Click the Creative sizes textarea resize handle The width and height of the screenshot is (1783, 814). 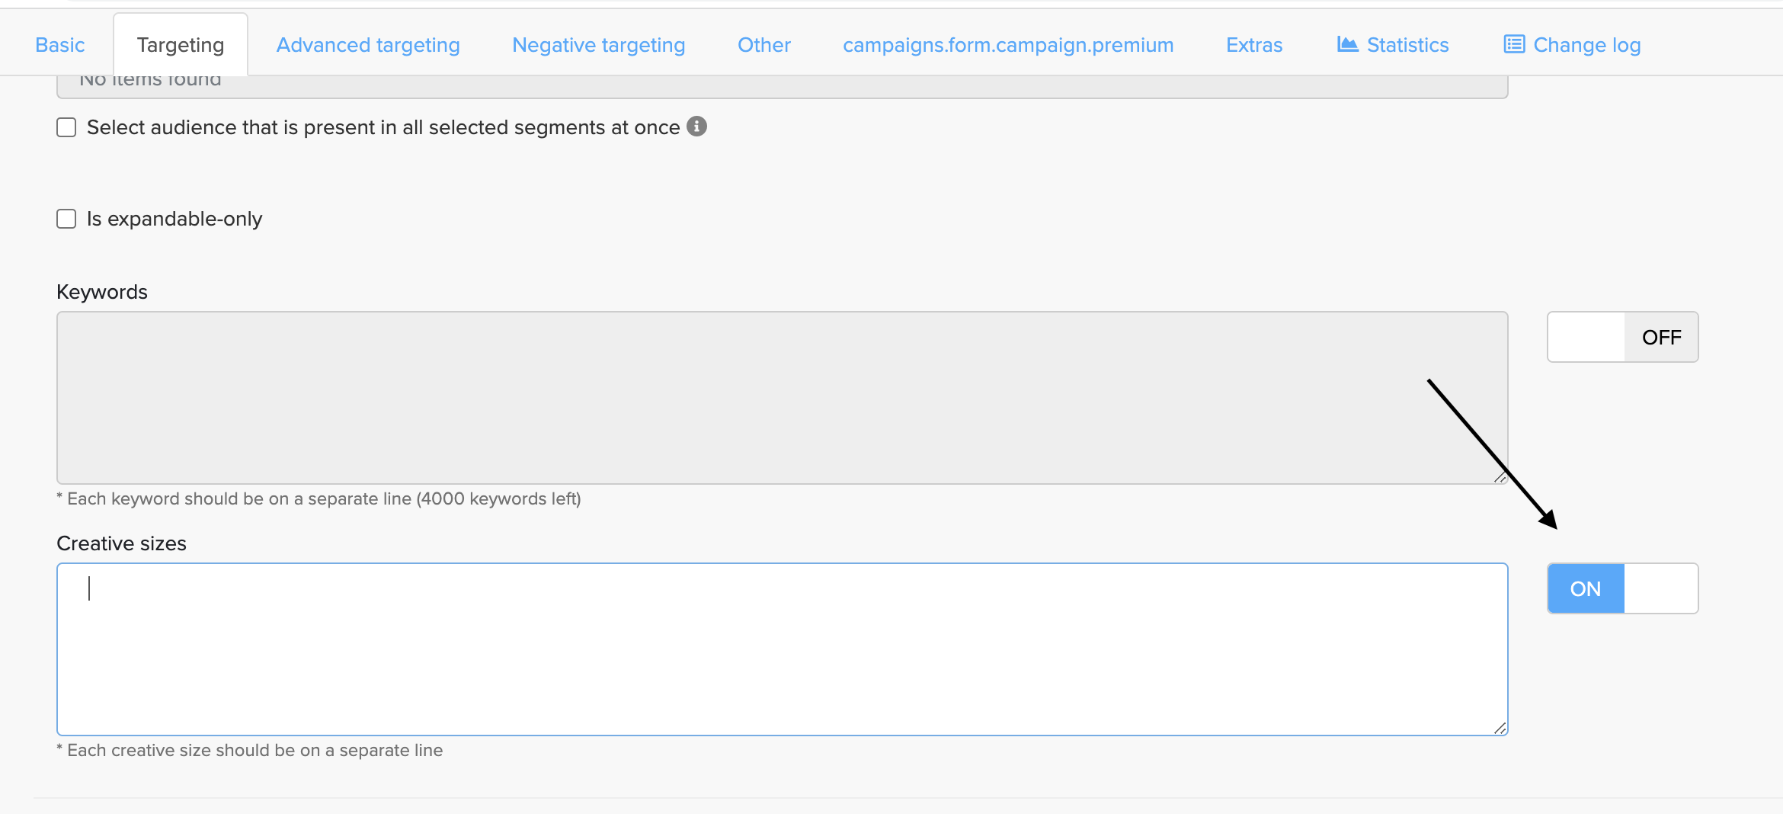click(1500, 729)
